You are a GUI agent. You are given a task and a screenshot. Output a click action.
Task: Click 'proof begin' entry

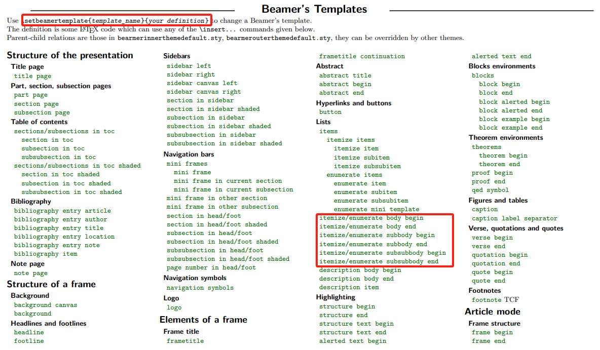click(x=492, y=173)
